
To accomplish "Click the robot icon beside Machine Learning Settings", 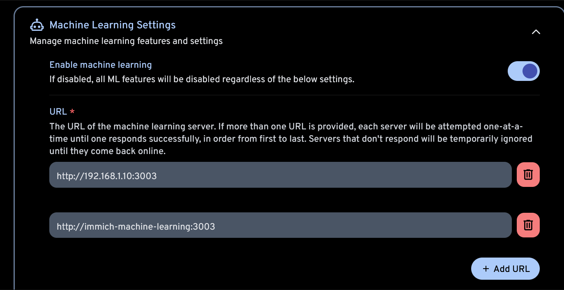I will point(37,25).
